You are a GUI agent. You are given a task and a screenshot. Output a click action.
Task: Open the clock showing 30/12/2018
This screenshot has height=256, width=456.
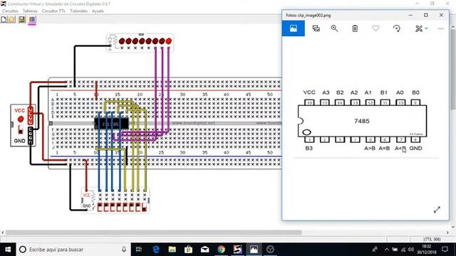point(426,250)
